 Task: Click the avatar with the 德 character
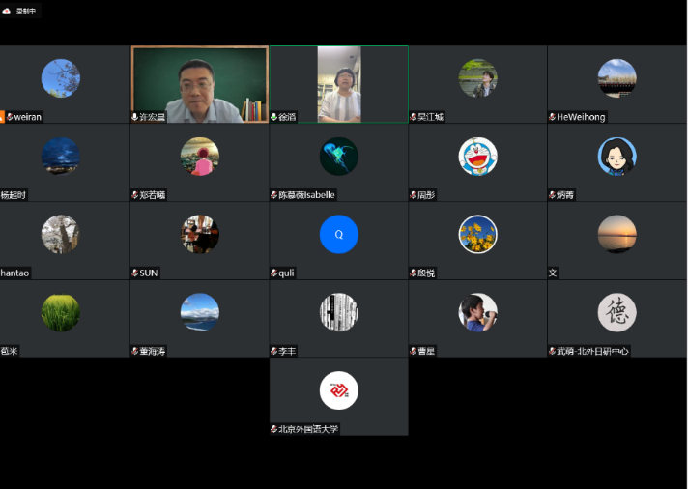pyautogui.click(x=616, y=312)
